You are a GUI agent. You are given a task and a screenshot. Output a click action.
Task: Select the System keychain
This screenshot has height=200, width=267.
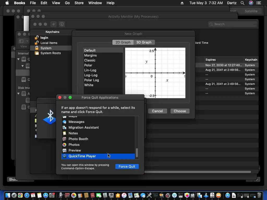(51, 48)
